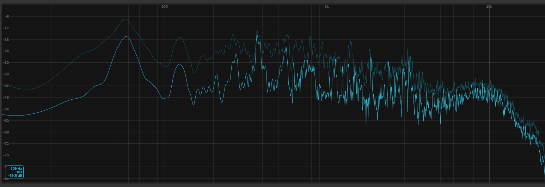Click the -60 dB scale label
The image size is (545, 187).
[x=6, y=120]
